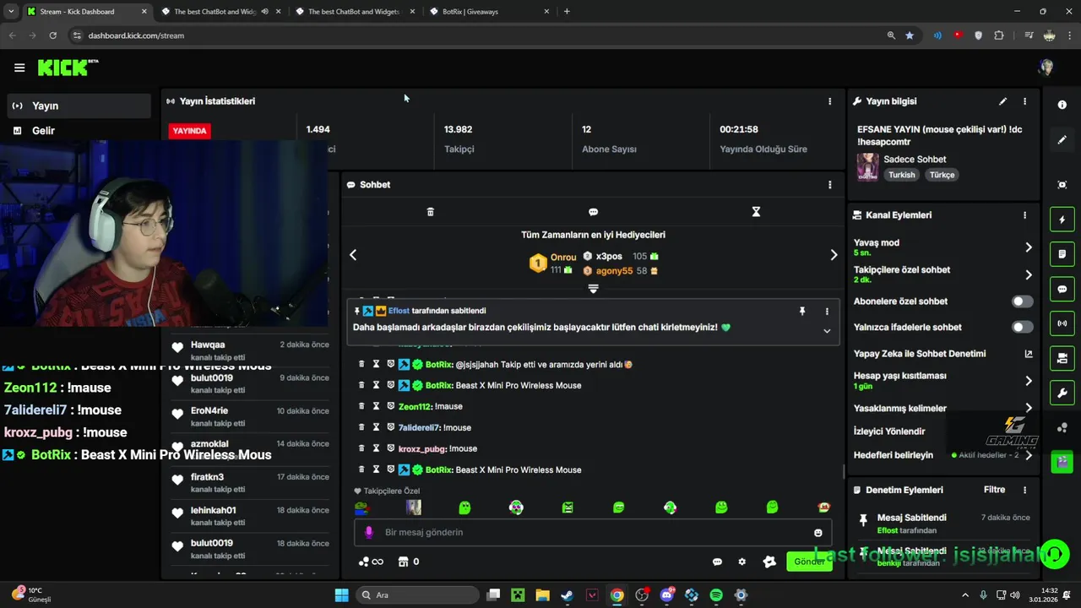Expand Takipçilere özel sohbet settings
The image size is (1081, 608).
tap(1028, 274)
